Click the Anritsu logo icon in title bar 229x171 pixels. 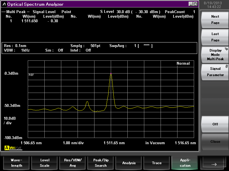pos(4,4)
